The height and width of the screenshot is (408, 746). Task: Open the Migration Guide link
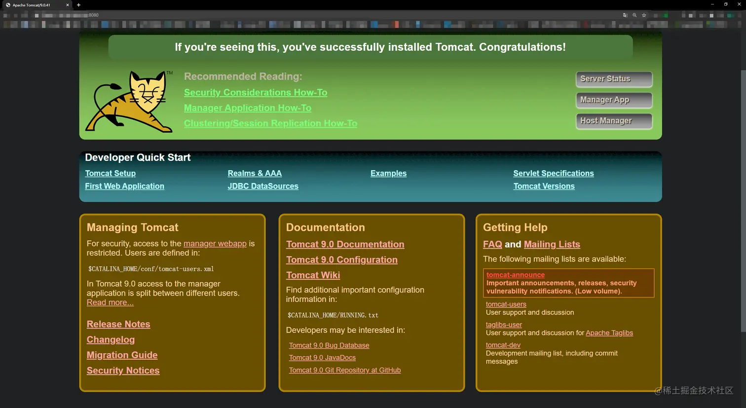point(122,355)
